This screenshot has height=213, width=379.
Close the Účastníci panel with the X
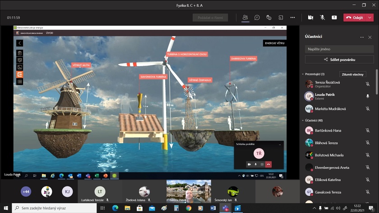click(371, 37)
